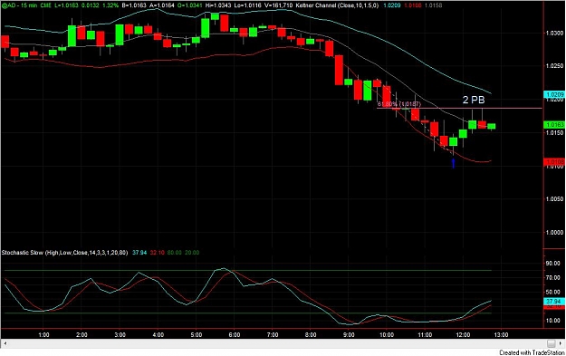This screenshot has height=356, width=566.
Task: Click the cyan 37.94 stochastic axis marker
Action: pos(553,301)
